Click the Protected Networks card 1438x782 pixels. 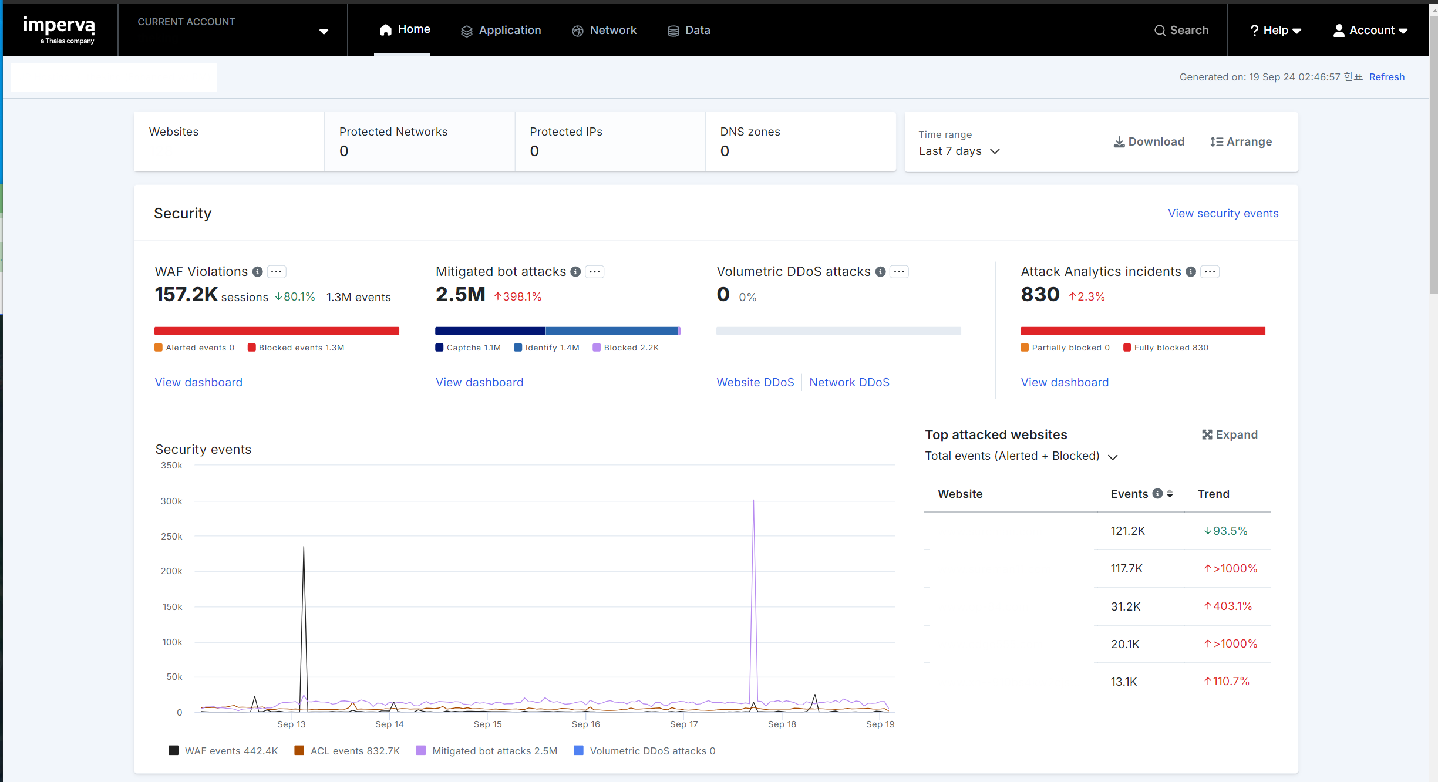[x=419, y=141]
